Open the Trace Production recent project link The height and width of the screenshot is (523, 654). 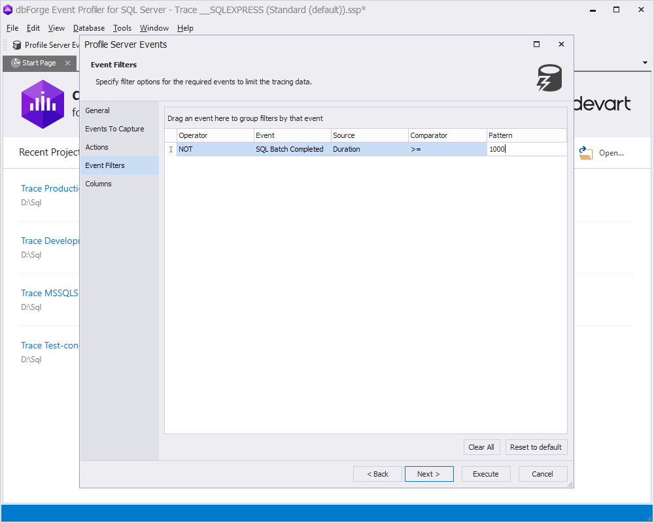[50, 188]
